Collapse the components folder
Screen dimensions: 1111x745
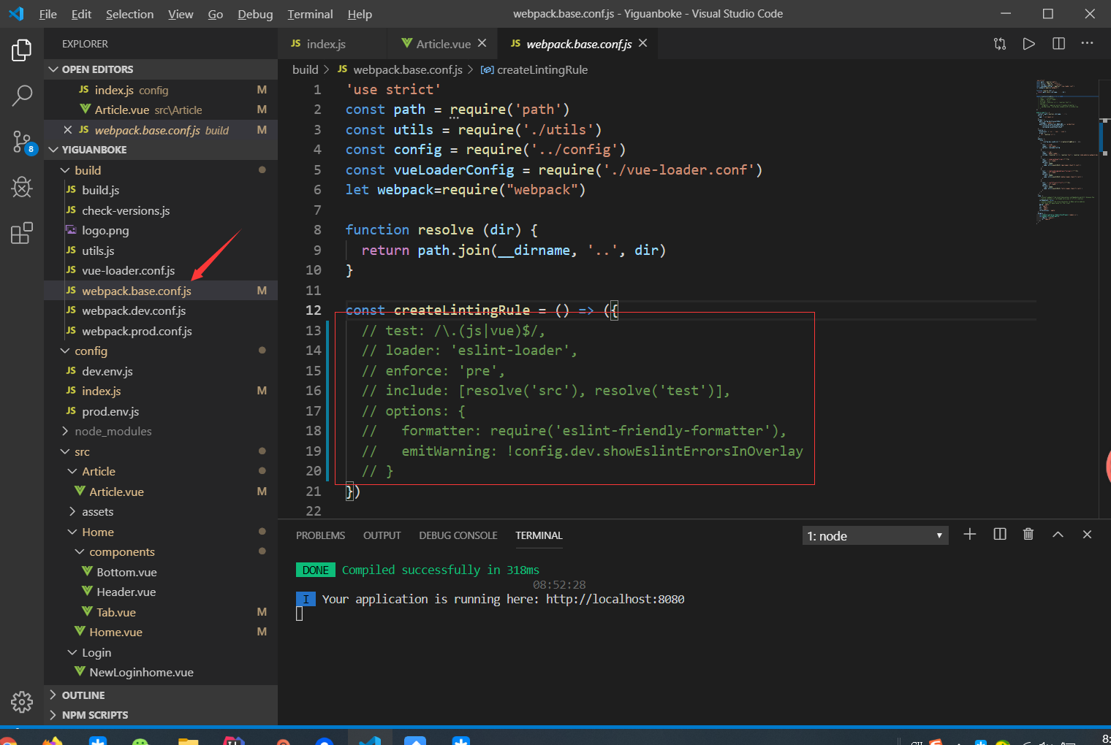161,552
